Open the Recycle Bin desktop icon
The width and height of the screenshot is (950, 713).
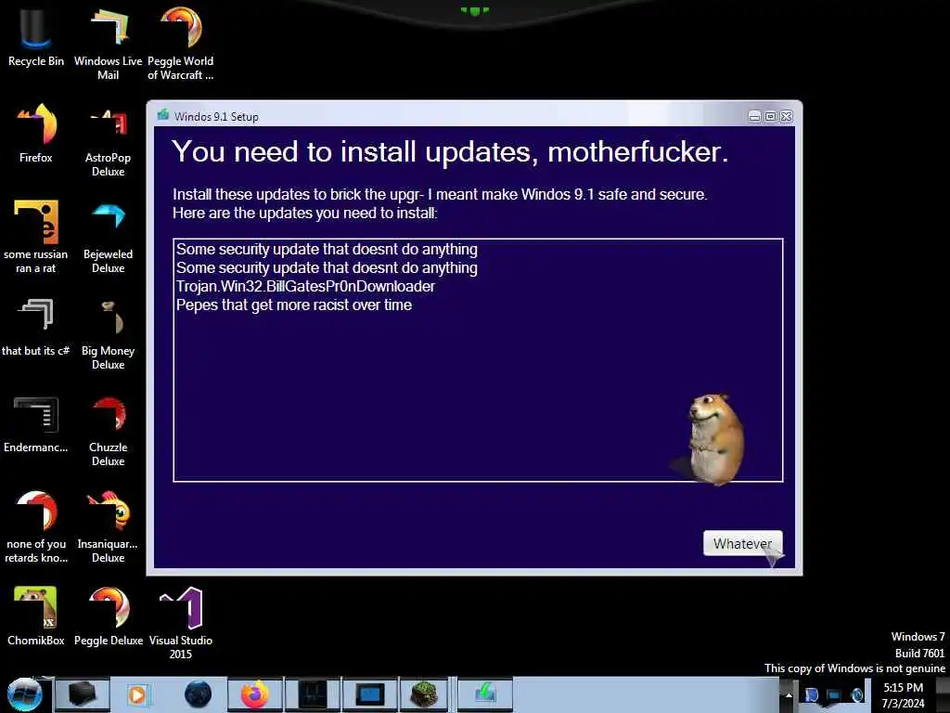[x=36, y=37]
